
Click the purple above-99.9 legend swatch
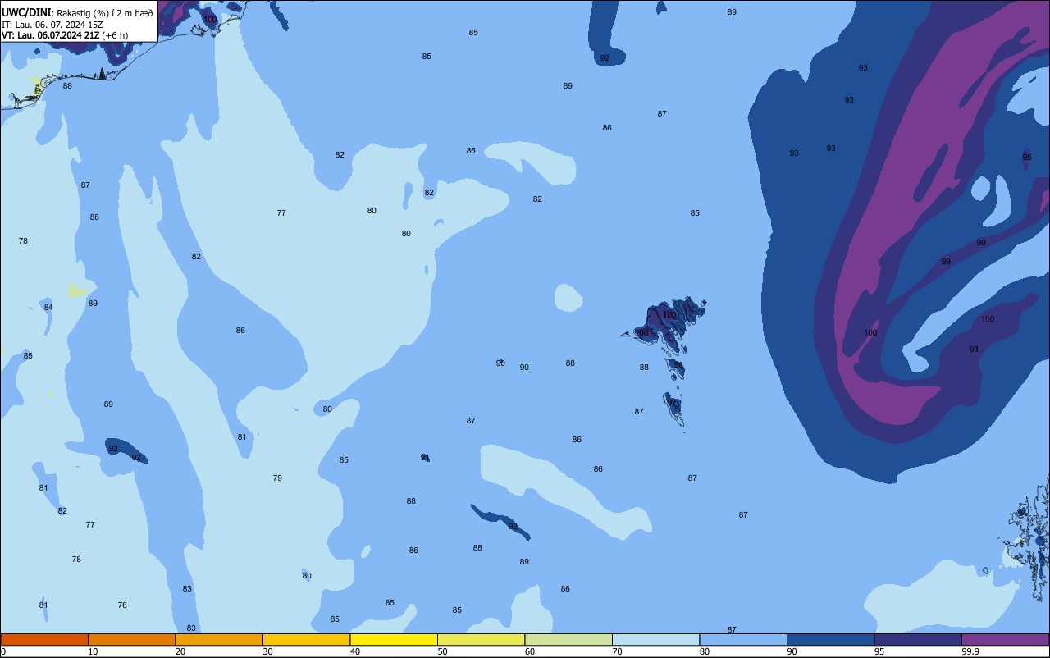point(1005,639)
